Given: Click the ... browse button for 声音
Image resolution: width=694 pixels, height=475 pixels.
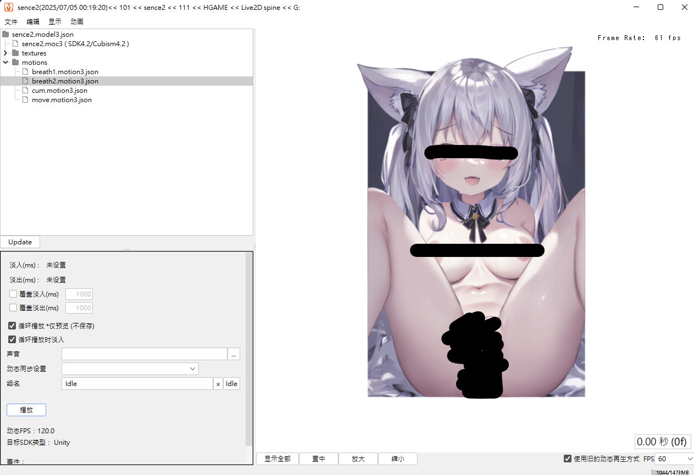Looking at the screenshot, I should click(234, 354).
